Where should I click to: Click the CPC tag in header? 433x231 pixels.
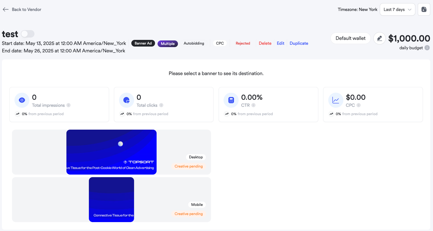point(220,43)
